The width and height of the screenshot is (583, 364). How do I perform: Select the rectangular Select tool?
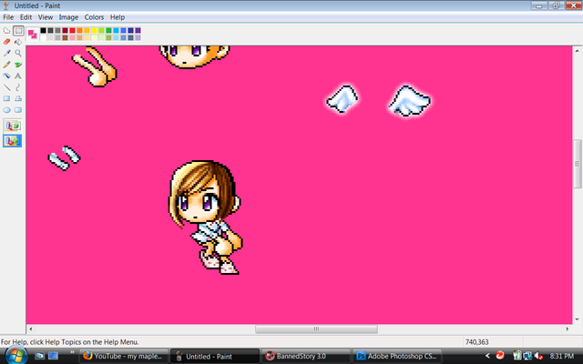[x=18, y=31]
